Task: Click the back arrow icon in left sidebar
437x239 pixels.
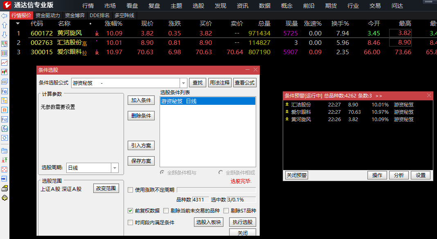Action: coord(4,16)
